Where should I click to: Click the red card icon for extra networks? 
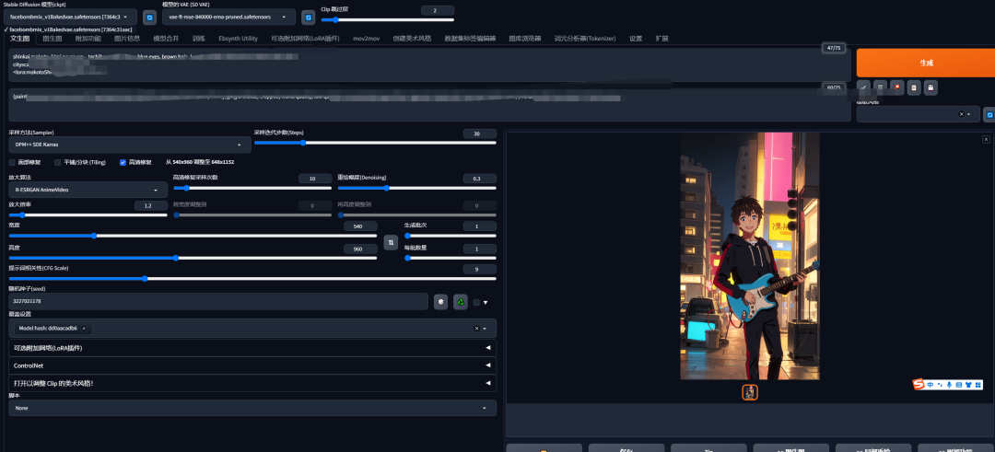pyautogui.click(x=896, y=87)
